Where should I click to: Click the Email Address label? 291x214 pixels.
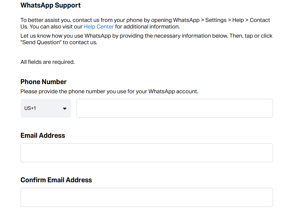tap(43, 135)
